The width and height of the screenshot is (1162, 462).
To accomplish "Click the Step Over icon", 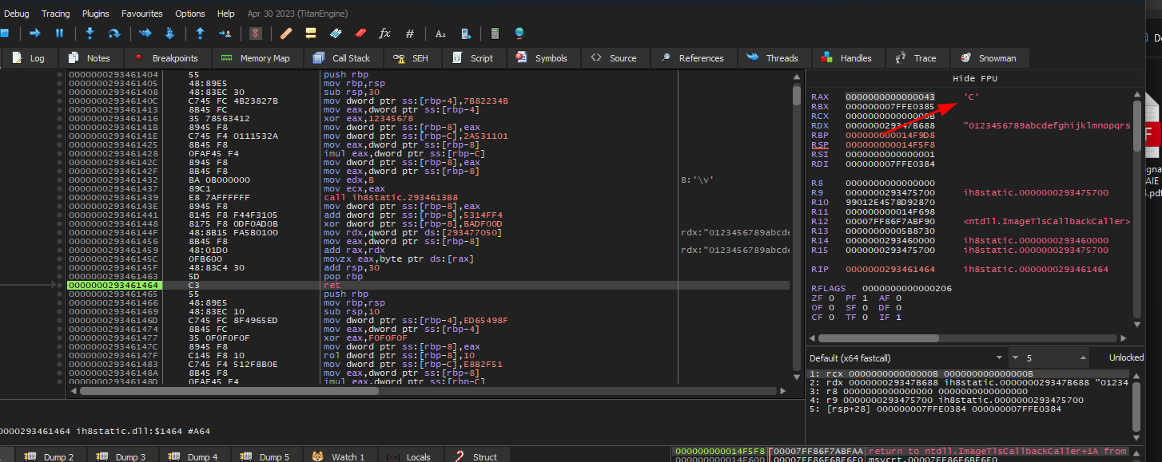I will pyautogui.click(x=114, y=34).
